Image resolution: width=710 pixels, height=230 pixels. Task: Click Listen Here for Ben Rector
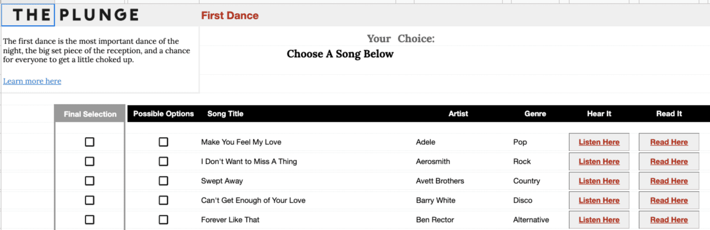599,219
